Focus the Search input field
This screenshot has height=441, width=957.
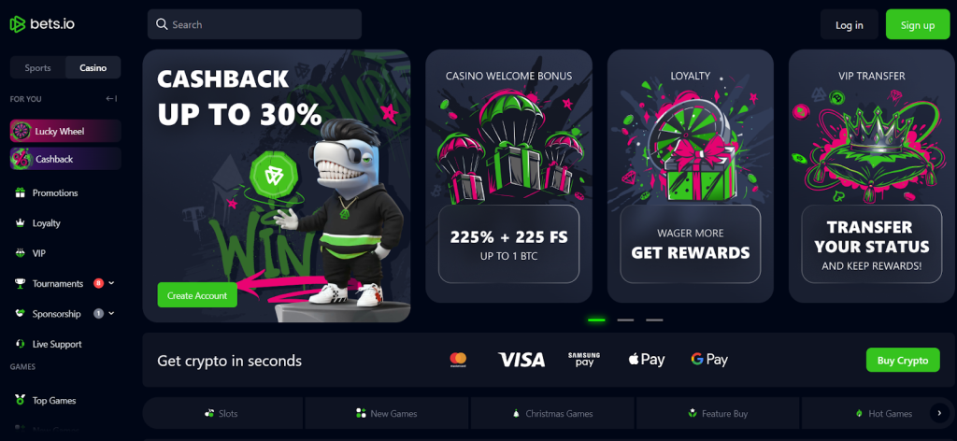click(x=254, y=24)
